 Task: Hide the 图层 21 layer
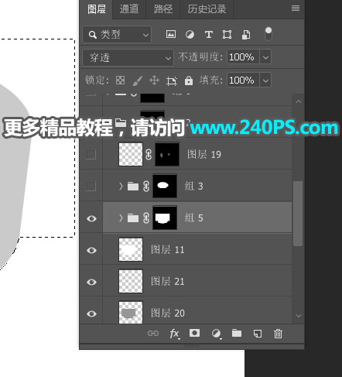pos(91,282)
